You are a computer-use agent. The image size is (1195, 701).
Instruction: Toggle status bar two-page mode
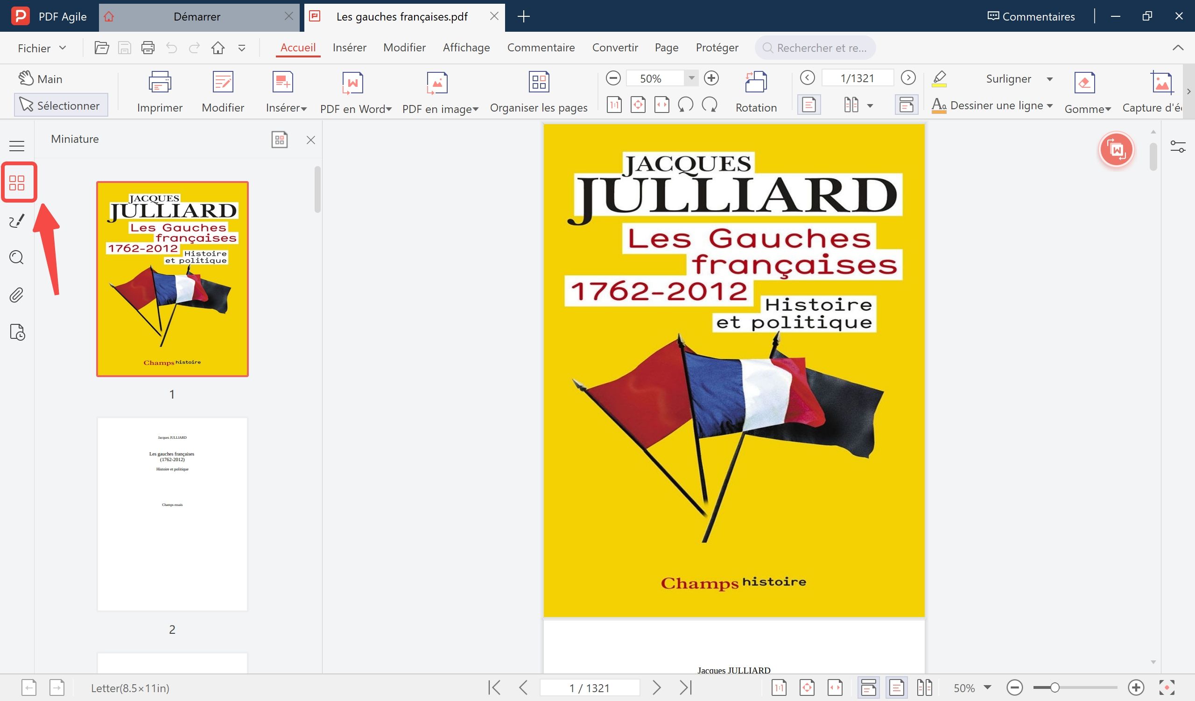(924, 687)
